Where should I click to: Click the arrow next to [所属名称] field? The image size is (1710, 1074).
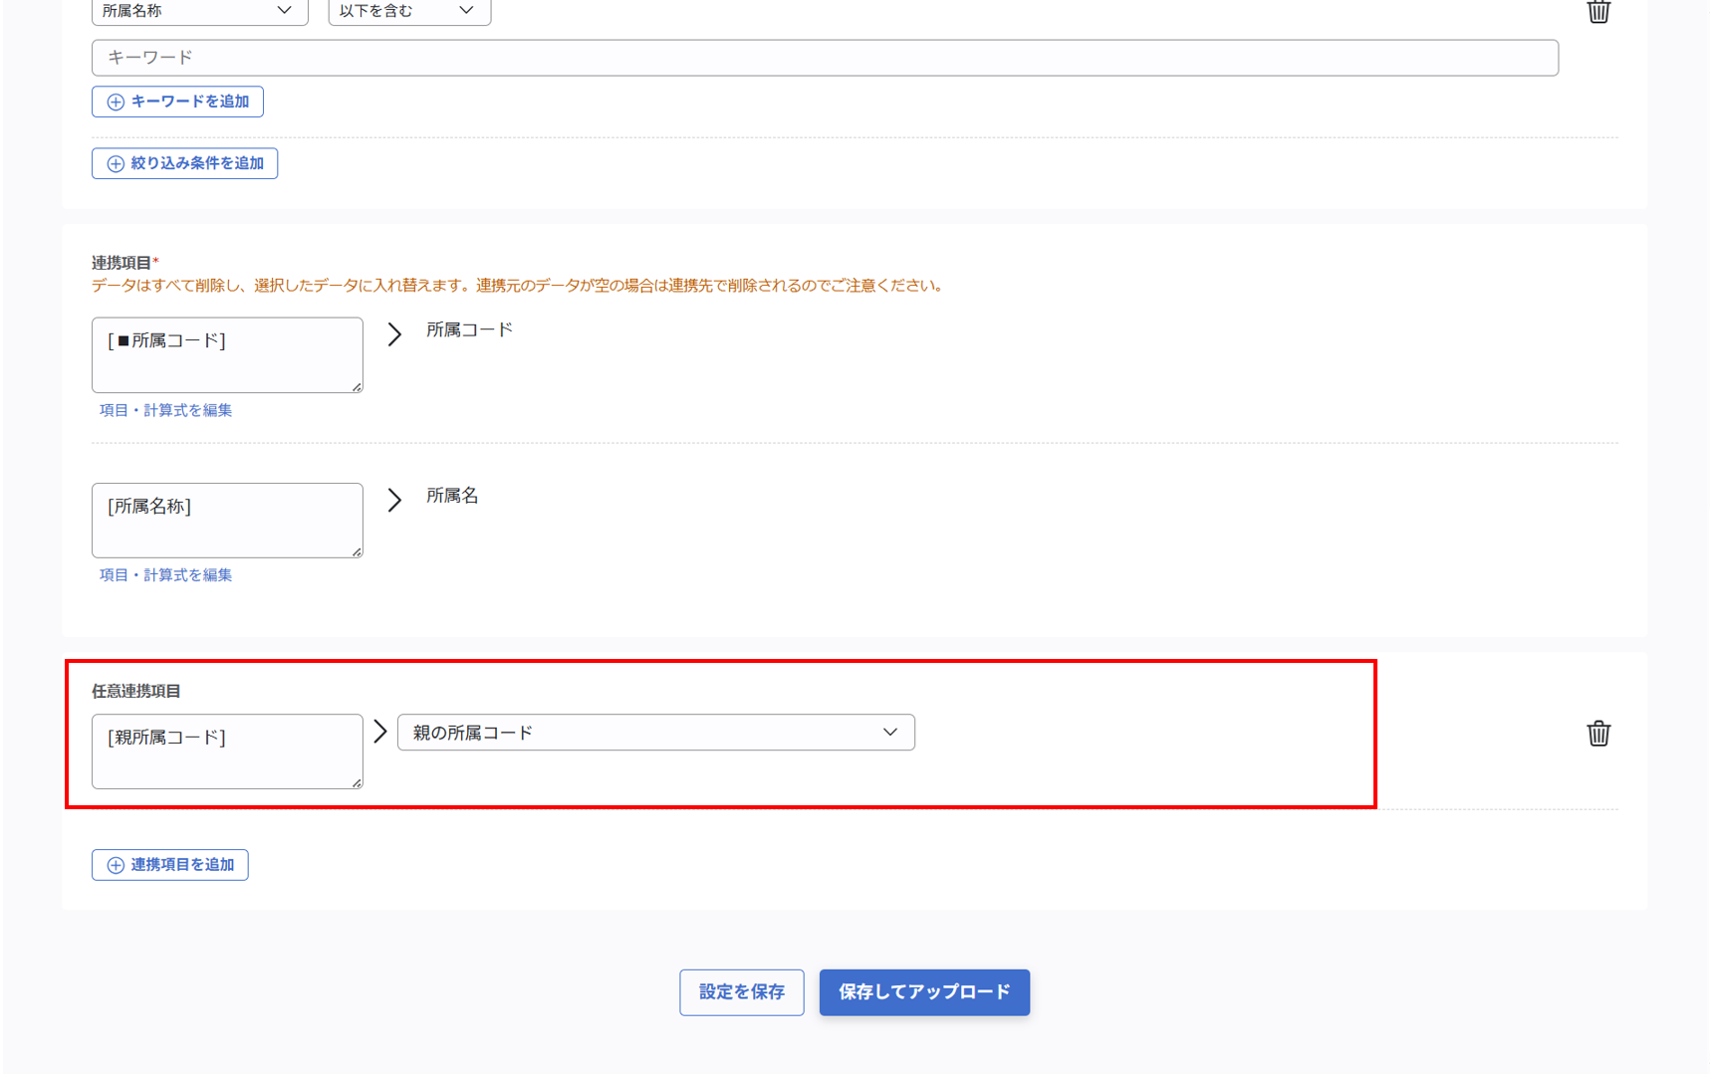point(394,500)
